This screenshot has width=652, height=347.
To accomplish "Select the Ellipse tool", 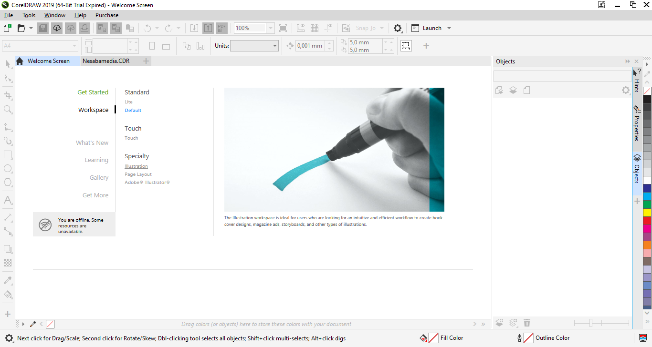I will [x=8, y=169].
